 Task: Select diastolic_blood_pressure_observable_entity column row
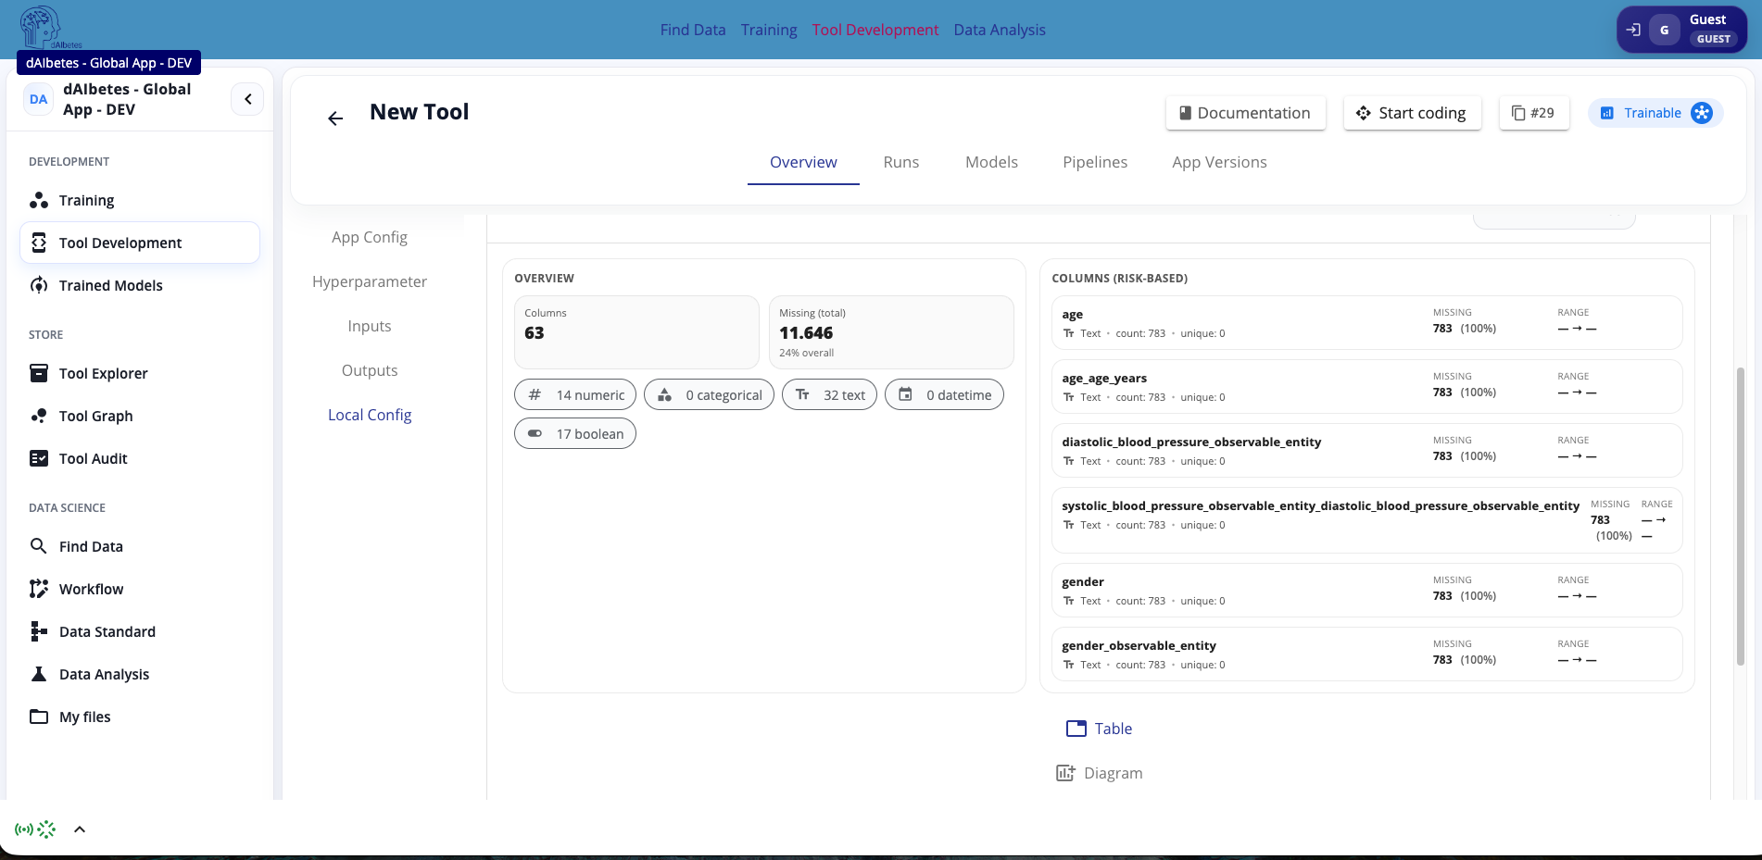[1366, 451]
